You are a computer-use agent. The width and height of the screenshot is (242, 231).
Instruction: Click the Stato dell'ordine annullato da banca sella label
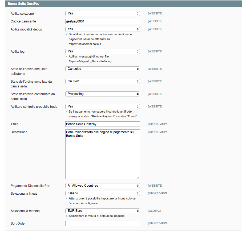coord(31,84)
